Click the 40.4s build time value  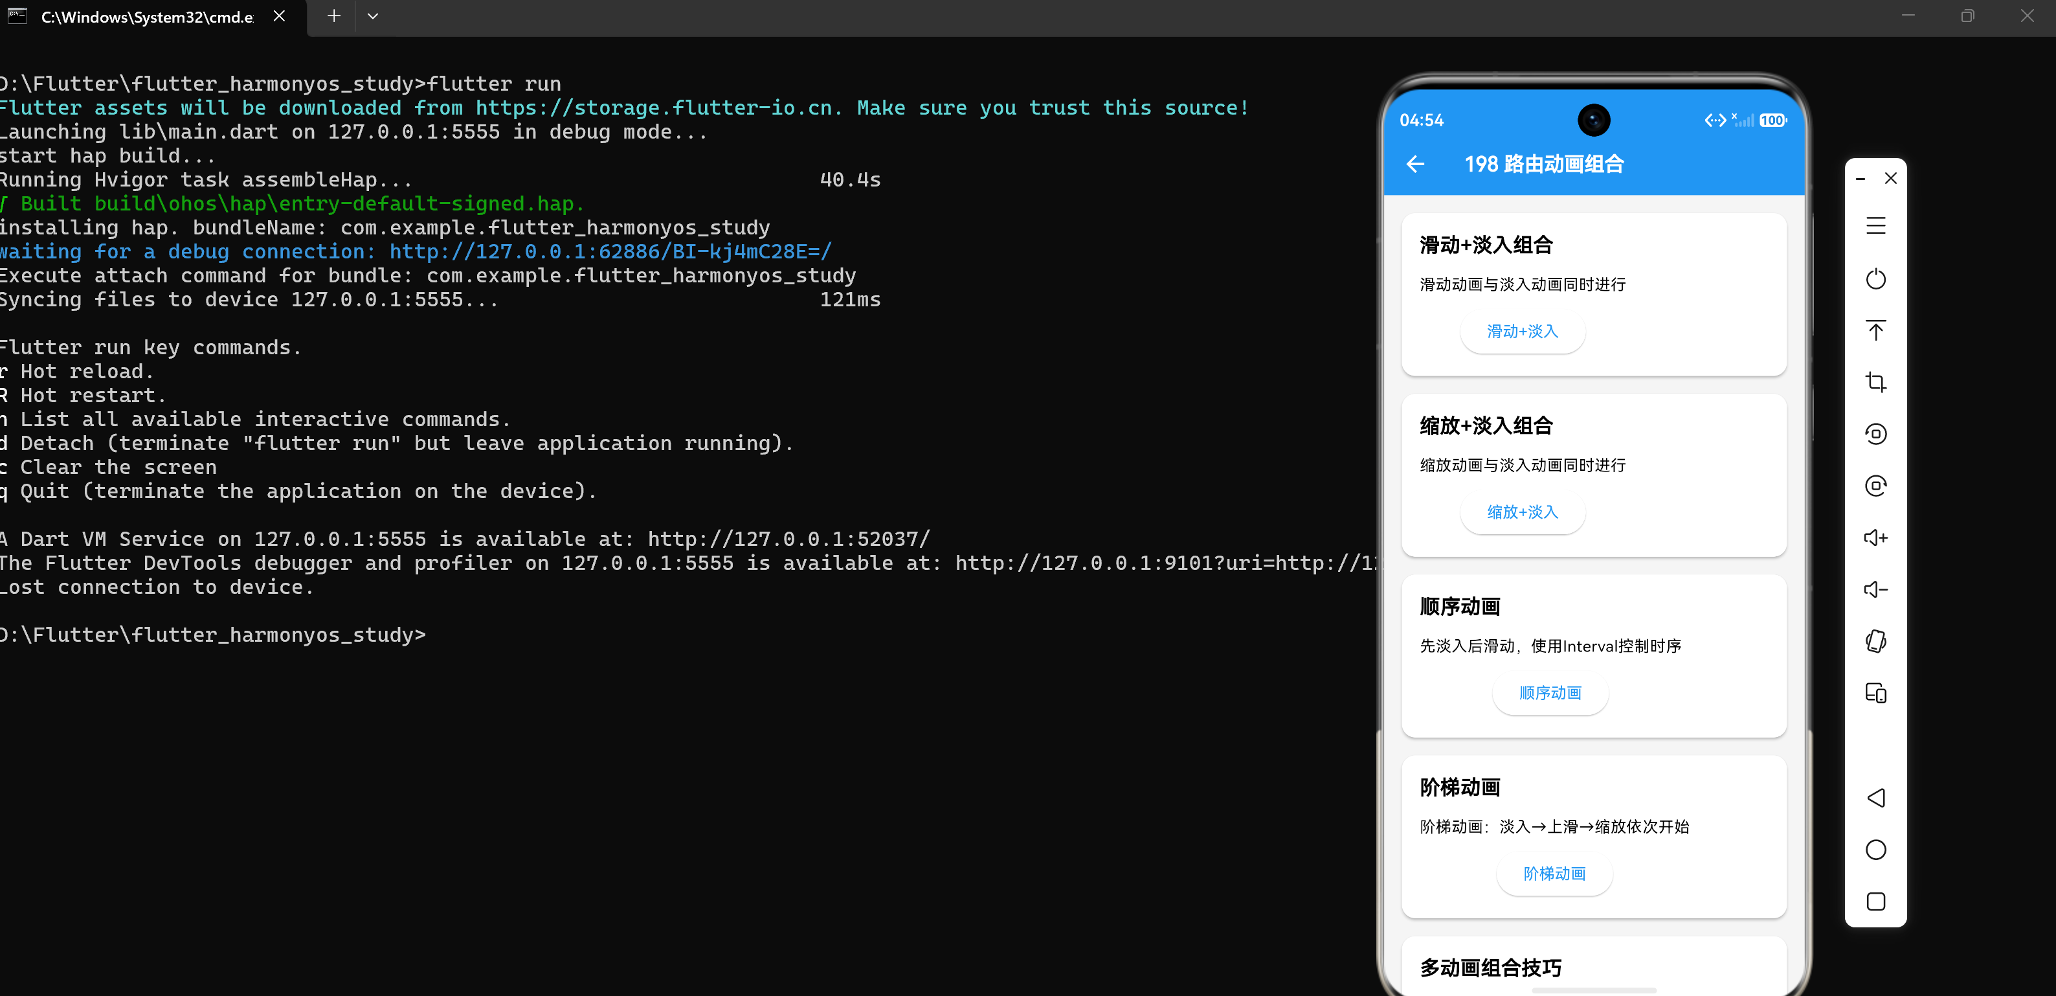[x=850, y=180]
